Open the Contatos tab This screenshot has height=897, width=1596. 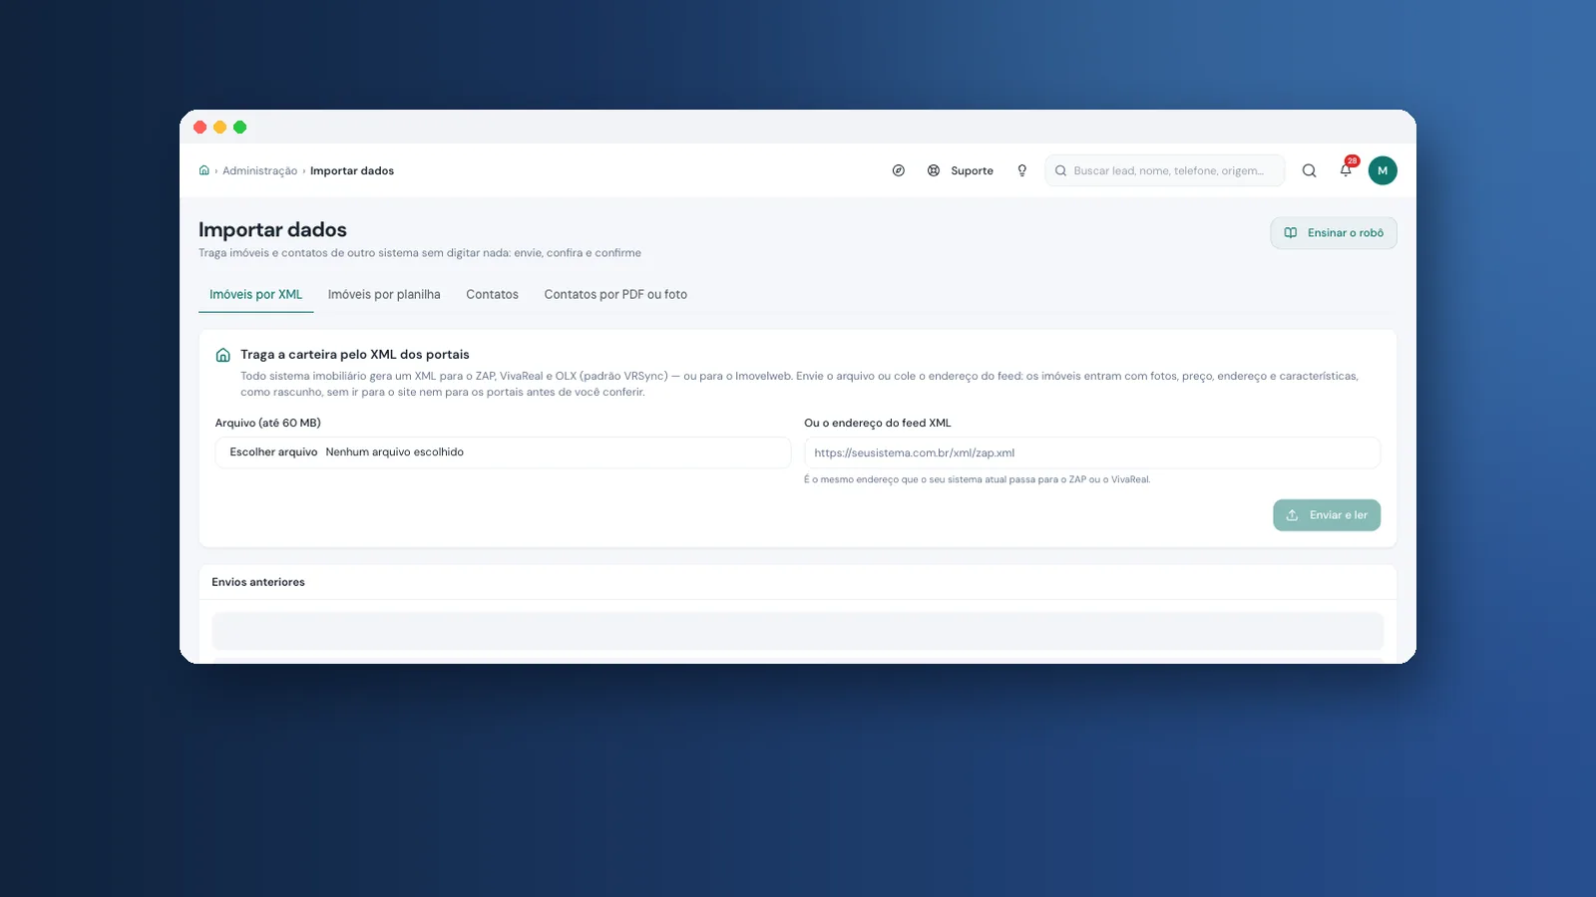coord(492,295)
